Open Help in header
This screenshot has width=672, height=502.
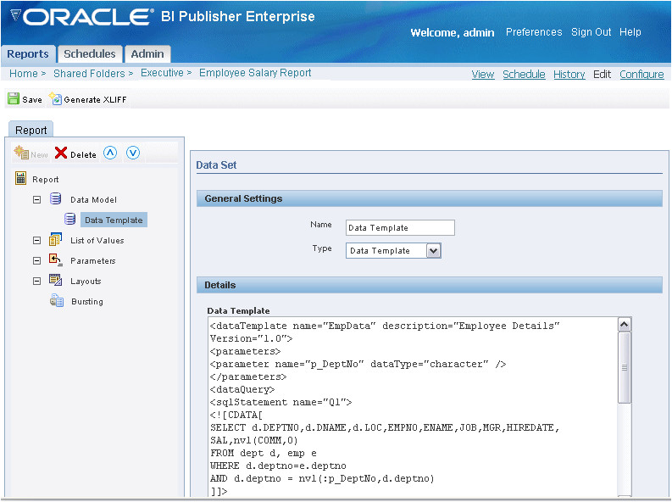pyautogui.click(x=630, y=32)
